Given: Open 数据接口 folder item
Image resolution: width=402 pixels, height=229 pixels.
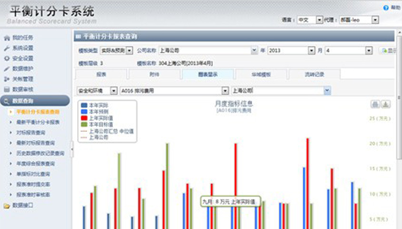Looking at the screenshot, I should point(22,205).
